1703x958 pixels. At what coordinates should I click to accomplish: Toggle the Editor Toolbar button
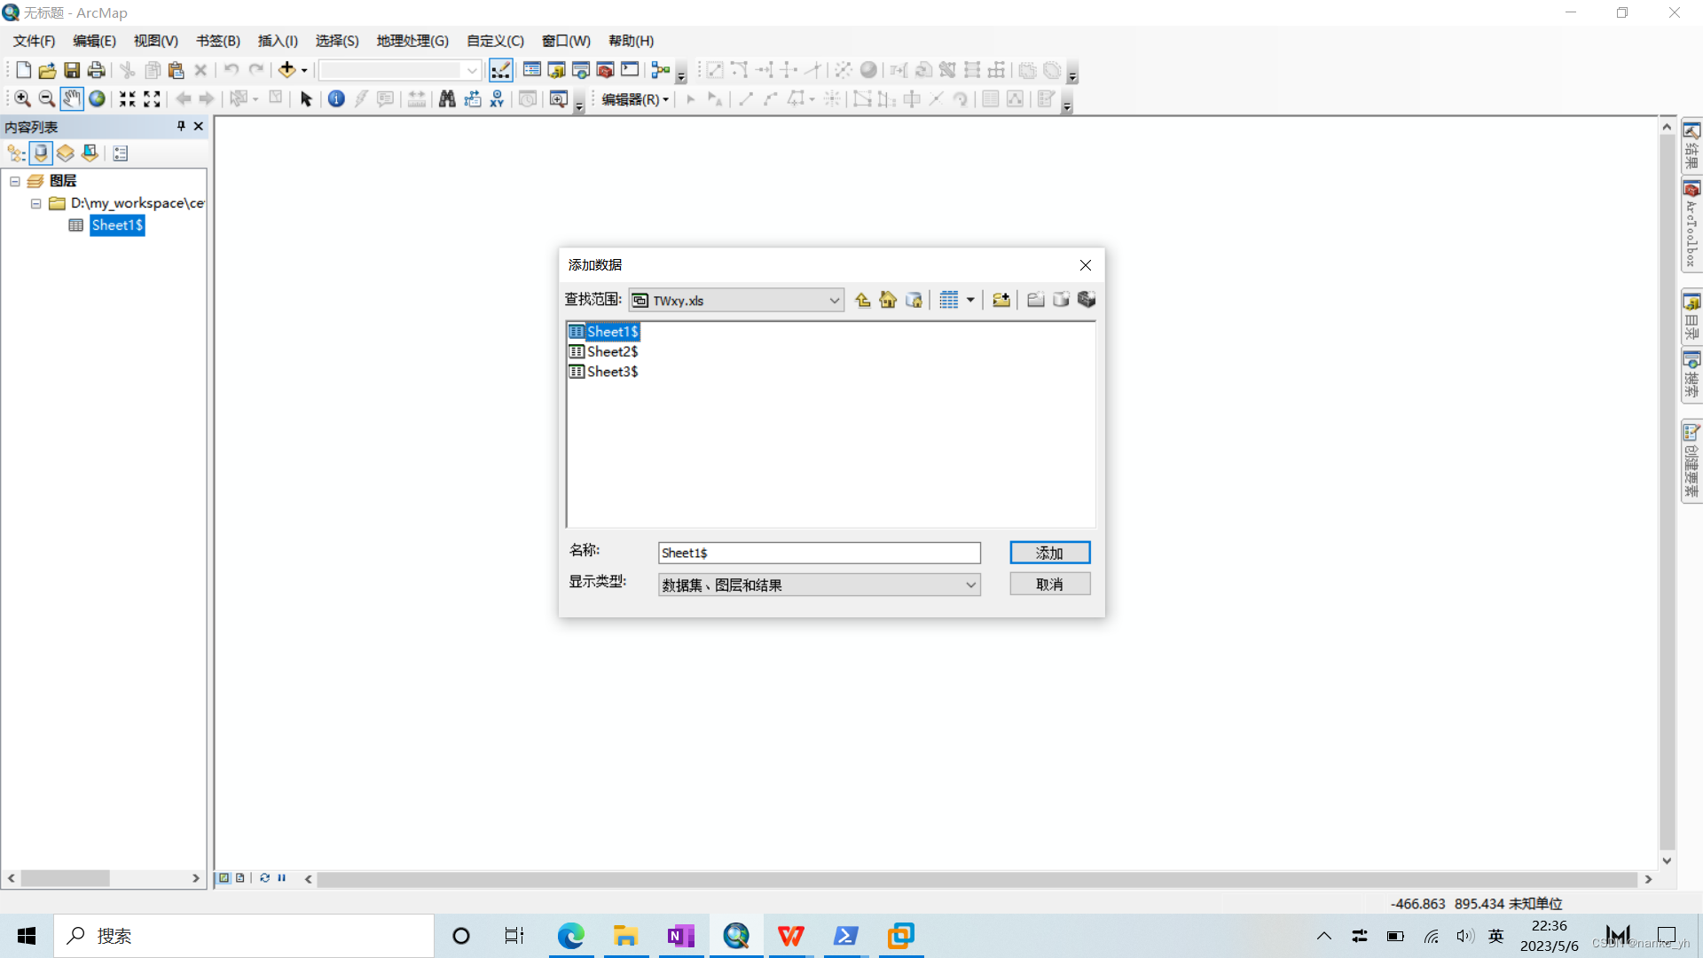point(500,70)
